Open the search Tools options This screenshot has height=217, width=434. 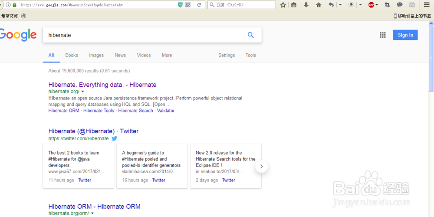251,56
